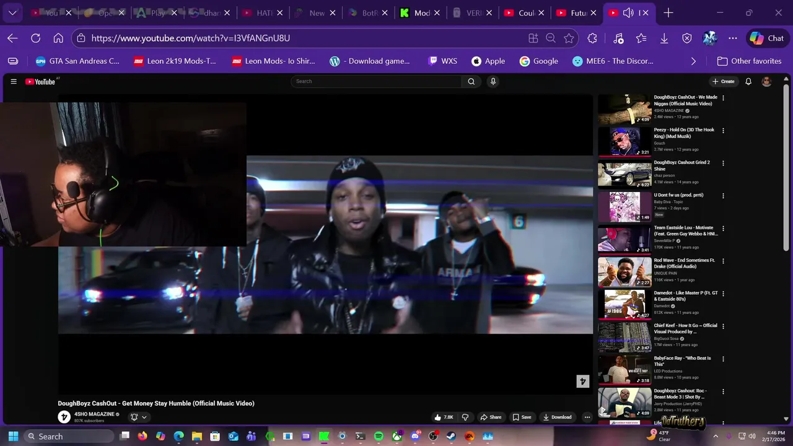Go to YouTube home via logo
Image resolution: width=793 pixels, height=446 pixels.
click(40, 82)
